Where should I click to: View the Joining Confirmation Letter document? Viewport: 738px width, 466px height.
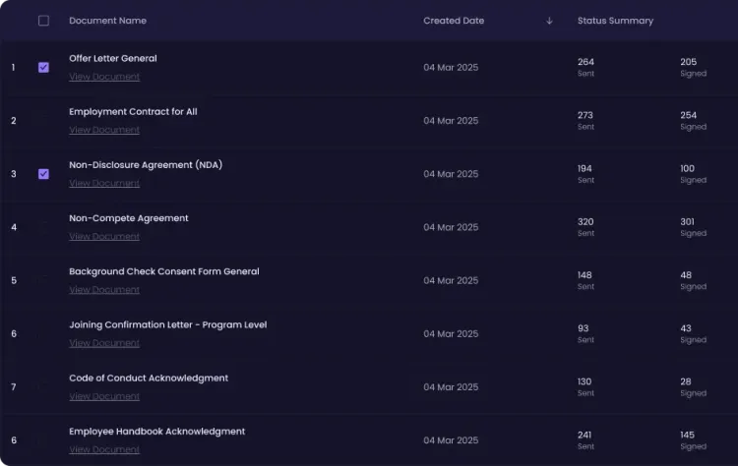[104, 343]
